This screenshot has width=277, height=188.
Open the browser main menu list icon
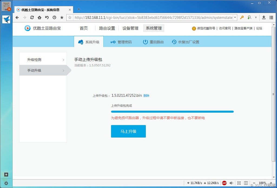pyautogui.click(x=271, y=18)
